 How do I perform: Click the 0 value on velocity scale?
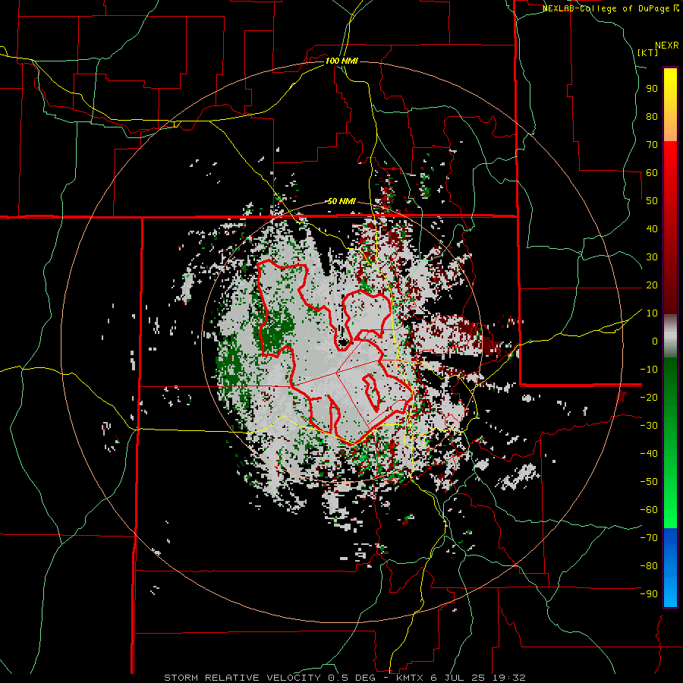click(x=655, y=341)
